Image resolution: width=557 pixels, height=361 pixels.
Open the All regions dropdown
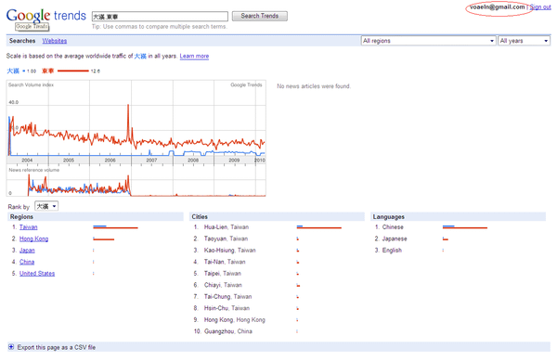(x=428, y=41)
